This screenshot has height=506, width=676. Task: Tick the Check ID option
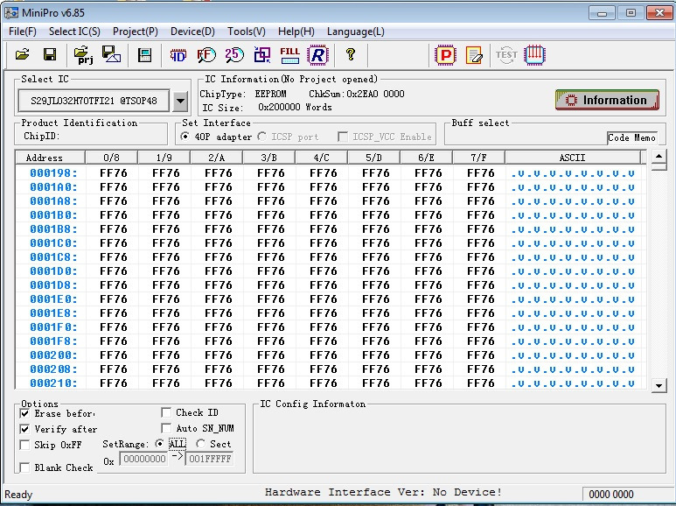pyautogui.click(x=167, y=412)
